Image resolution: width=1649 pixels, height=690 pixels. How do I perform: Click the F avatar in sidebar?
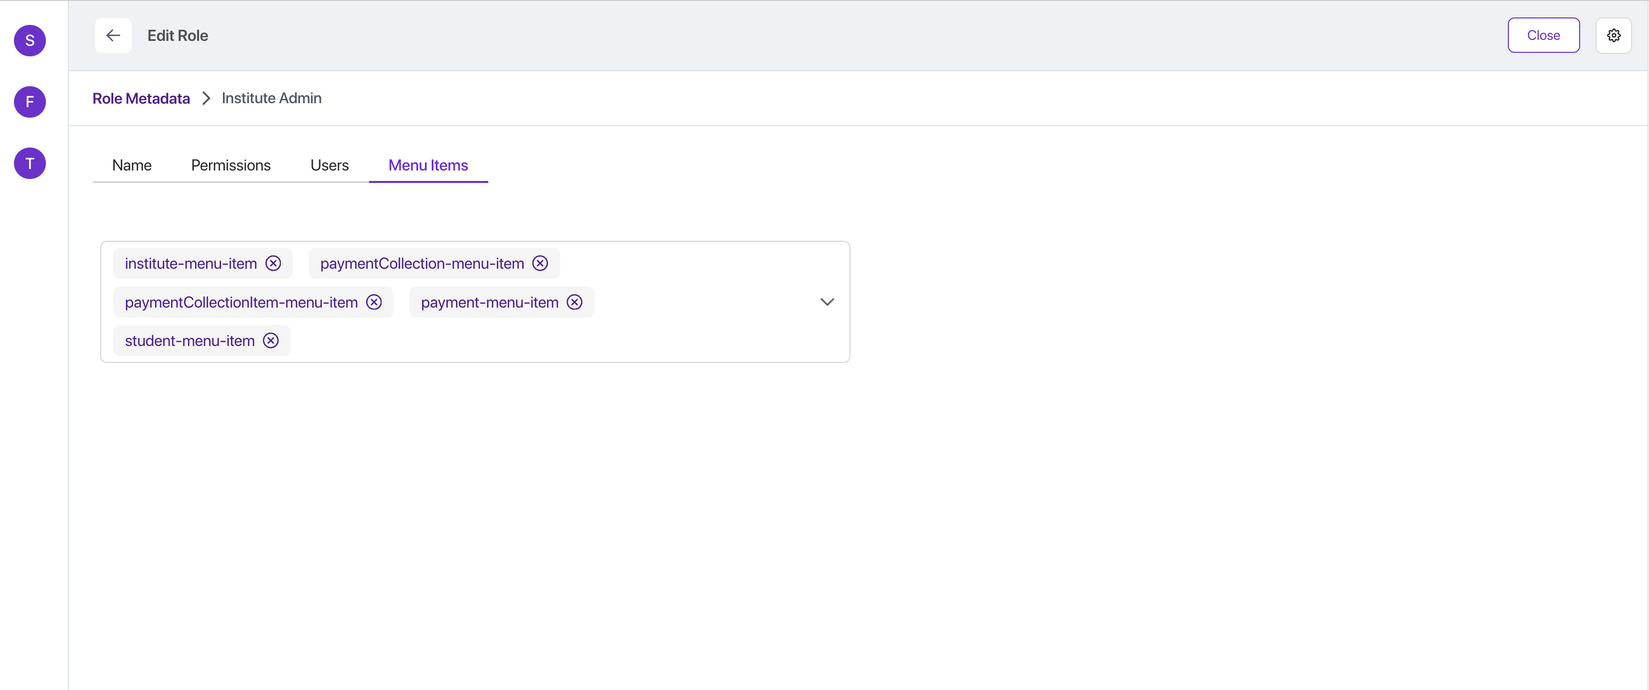click(30, 102)
